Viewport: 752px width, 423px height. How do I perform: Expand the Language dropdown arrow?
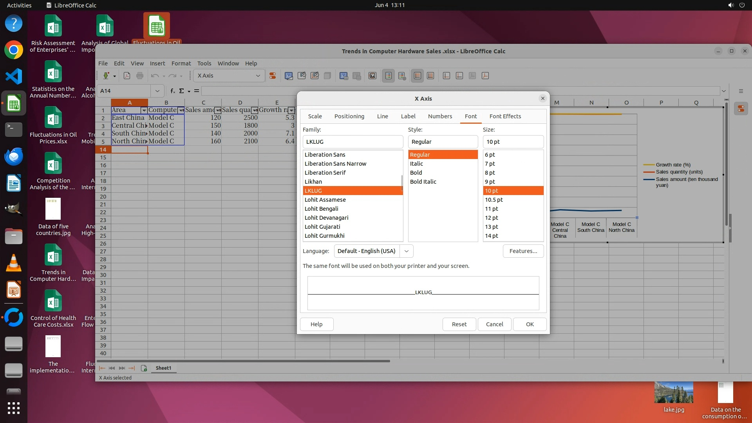[407, 251]
